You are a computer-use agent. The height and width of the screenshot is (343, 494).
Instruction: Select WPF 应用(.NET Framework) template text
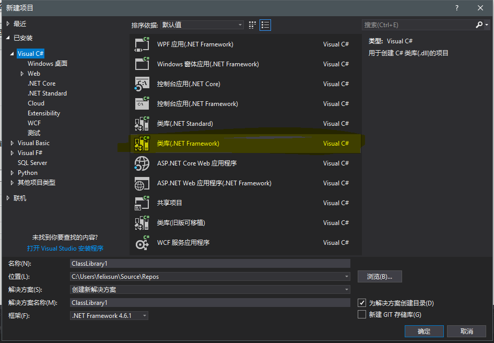coord(195,44)
